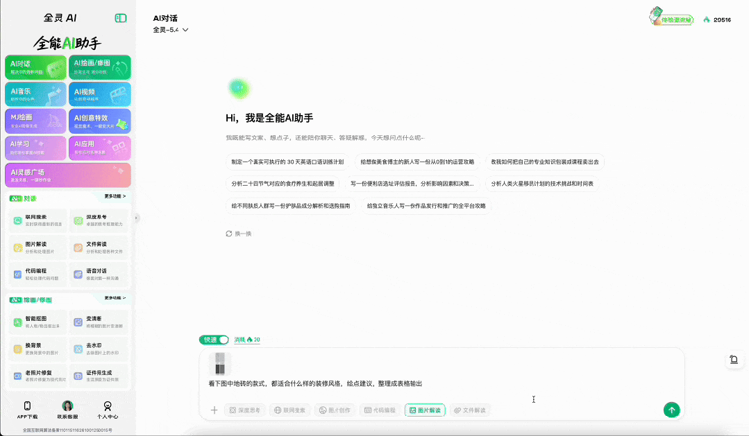Click the green assistant avatar orb
Image resolution: width=749 pixels, height=436 pixels.
[239, 88]
